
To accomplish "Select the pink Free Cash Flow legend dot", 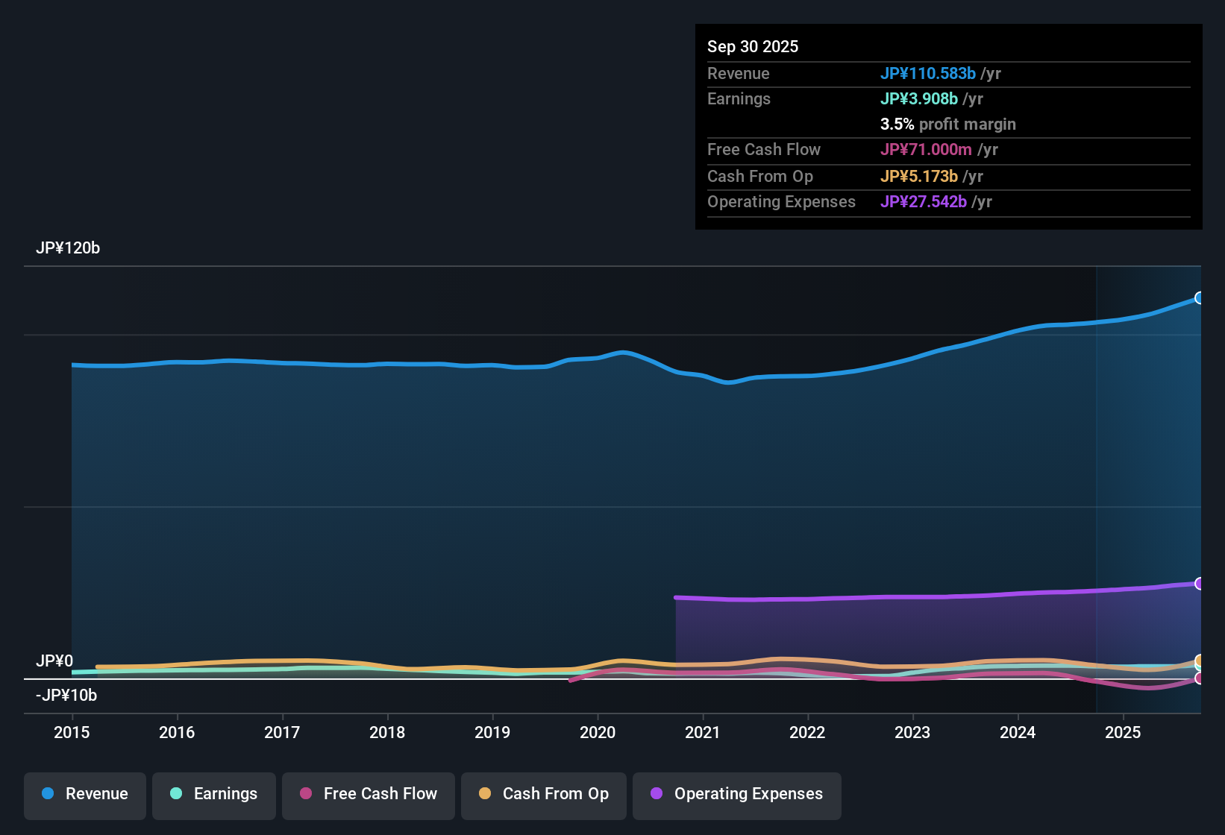I will pyautogui.click(x=306, y=794).
